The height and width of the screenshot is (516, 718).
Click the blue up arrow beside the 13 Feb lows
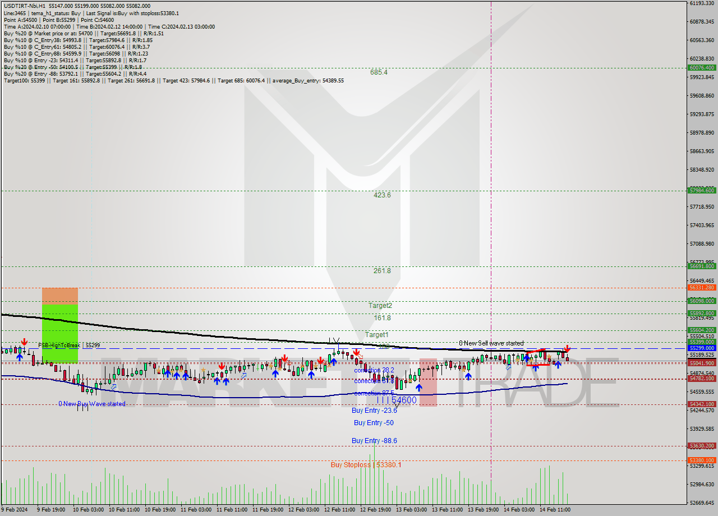[418, 387]
